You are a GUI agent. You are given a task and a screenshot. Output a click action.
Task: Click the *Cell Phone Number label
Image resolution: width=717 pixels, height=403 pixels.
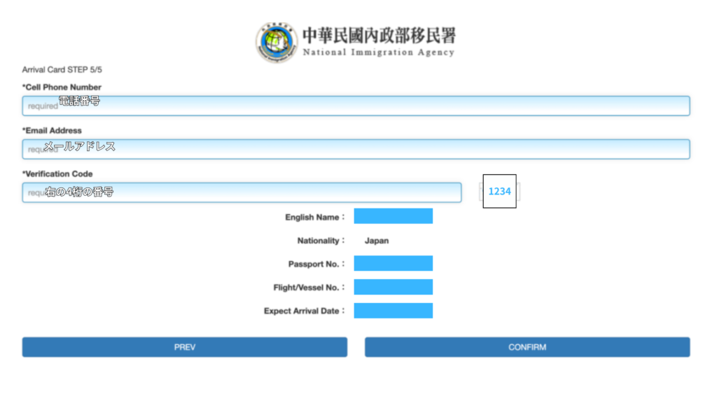(x=62, y=87)
